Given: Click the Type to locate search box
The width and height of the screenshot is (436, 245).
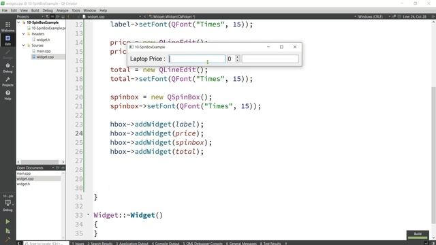Looking at the screenshot, I should point(46,244).
